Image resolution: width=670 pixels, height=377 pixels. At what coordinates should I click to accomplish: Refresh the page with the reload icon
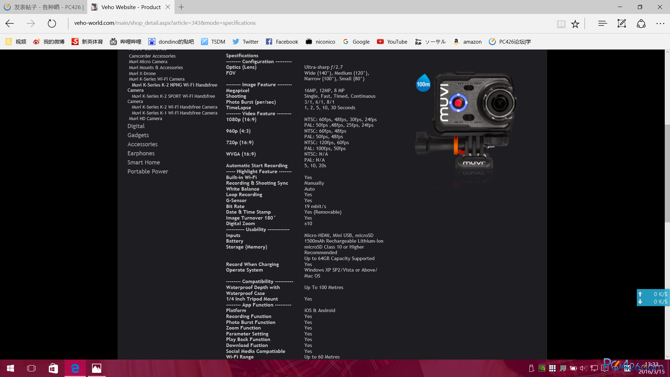[x=52, y=23]
